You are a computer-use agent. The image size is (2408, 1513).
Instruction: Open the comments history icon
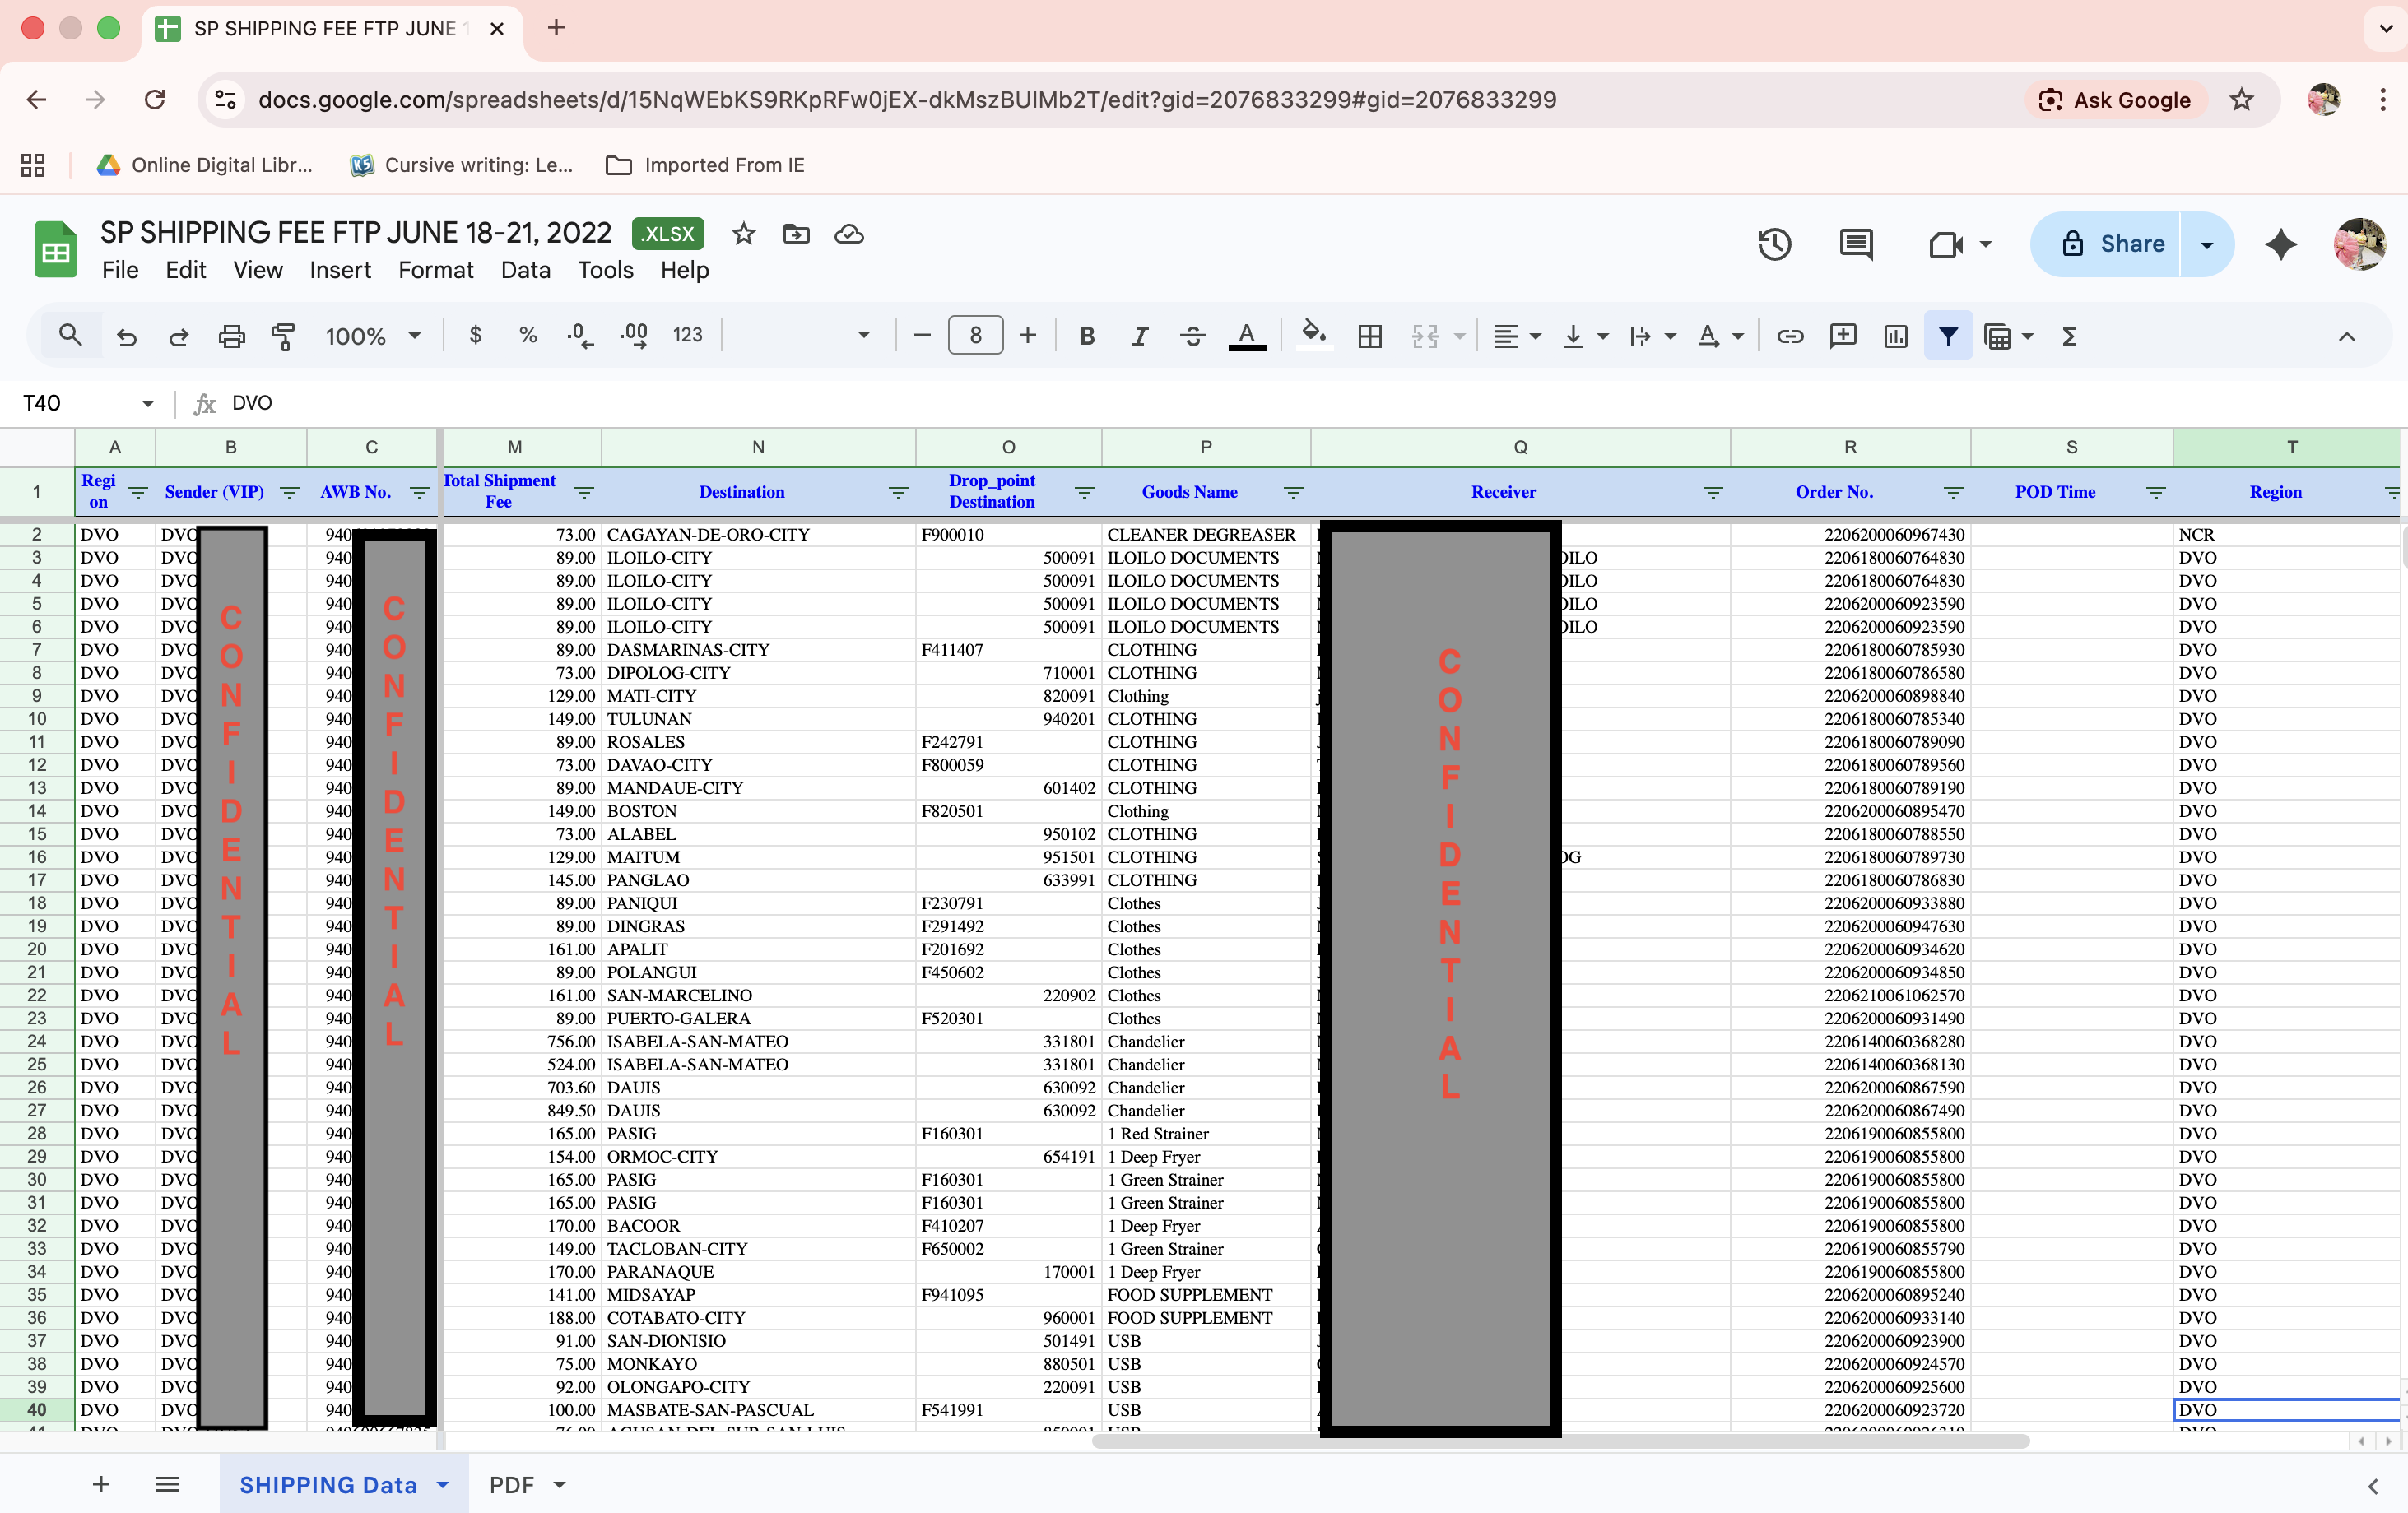click(1856, 244)
